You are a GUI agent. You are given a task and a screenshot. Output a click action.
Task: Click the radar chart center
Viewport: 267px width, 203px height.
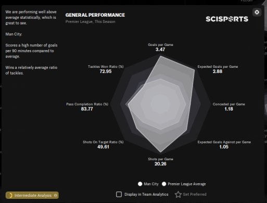click(x=160, y=104)
